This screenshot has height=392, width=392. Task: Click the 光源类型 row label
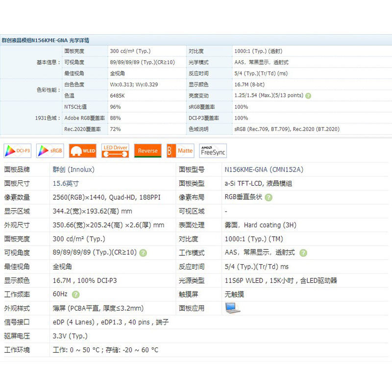(192, 280)
